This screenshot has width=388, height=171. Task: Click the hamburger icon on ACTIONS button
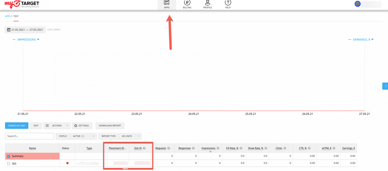click(47, 125)
